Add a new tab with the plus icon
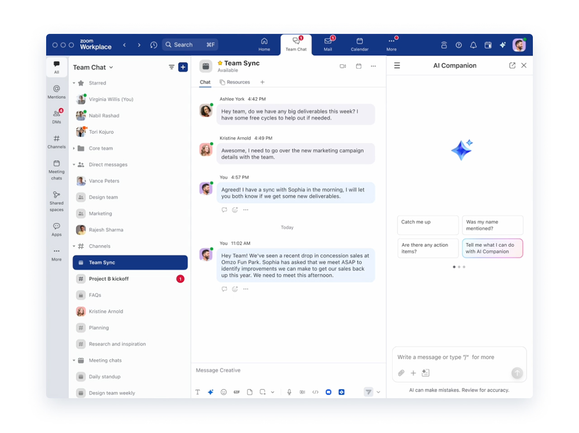The height and width of the screenshot is (433, 579). [x=262, y=82]
